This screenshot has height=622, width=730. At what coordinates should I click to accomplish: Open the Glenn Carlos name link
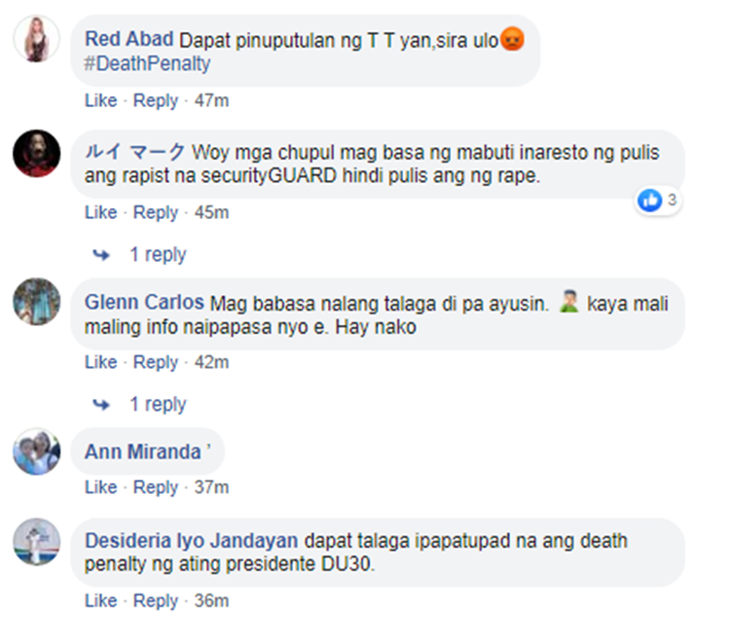pyautogui.click(x=144, y=302)
